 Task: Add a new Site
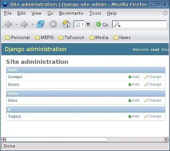[133, 100]
